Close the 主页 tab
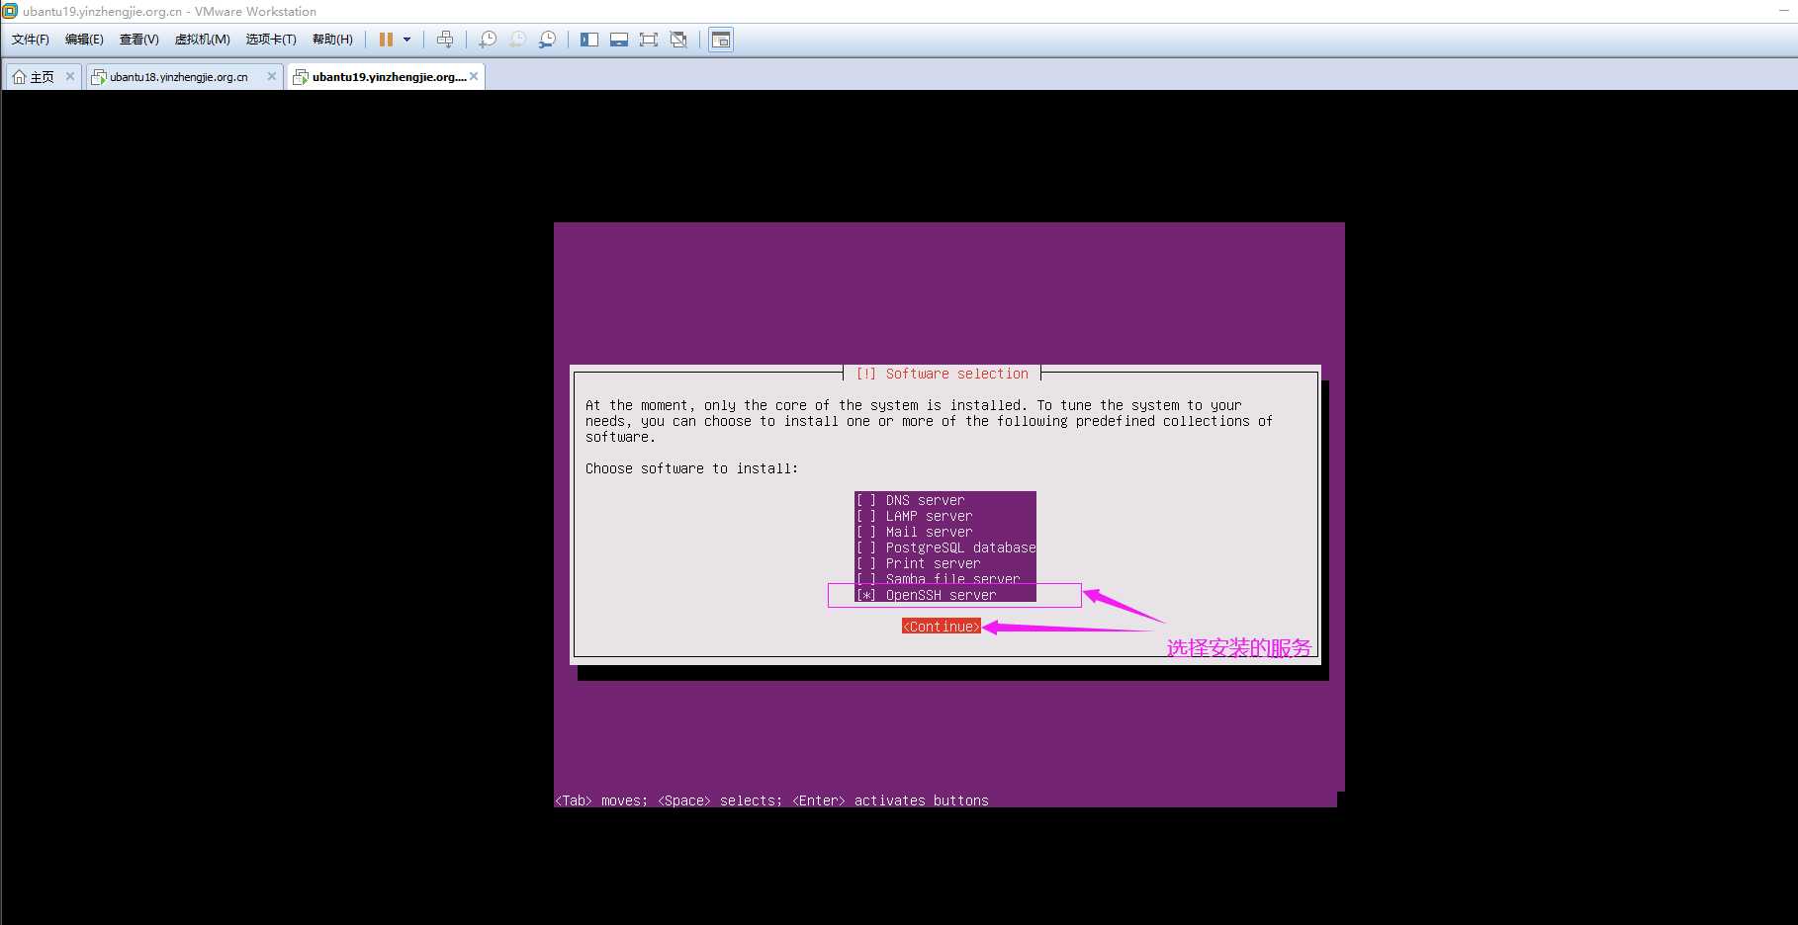Image resolution: width=1798 pixels, height=925 pixels. coord(70,76)
